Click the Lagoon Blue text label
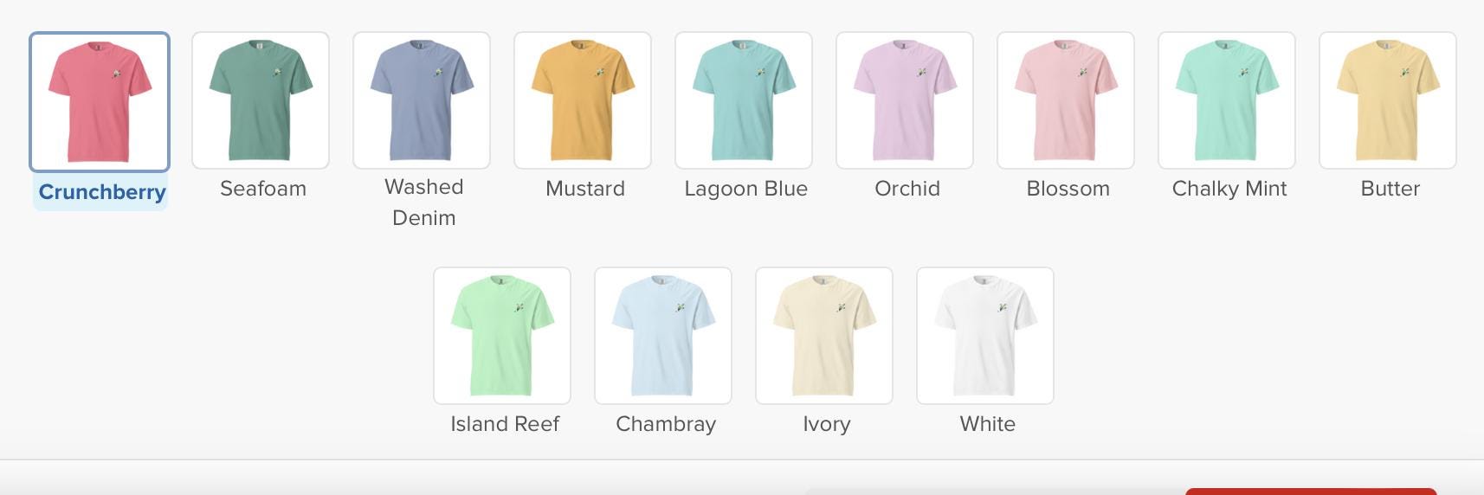This screenshot has width=1484, height=495. pyautogui.click(x=746, y=189)
